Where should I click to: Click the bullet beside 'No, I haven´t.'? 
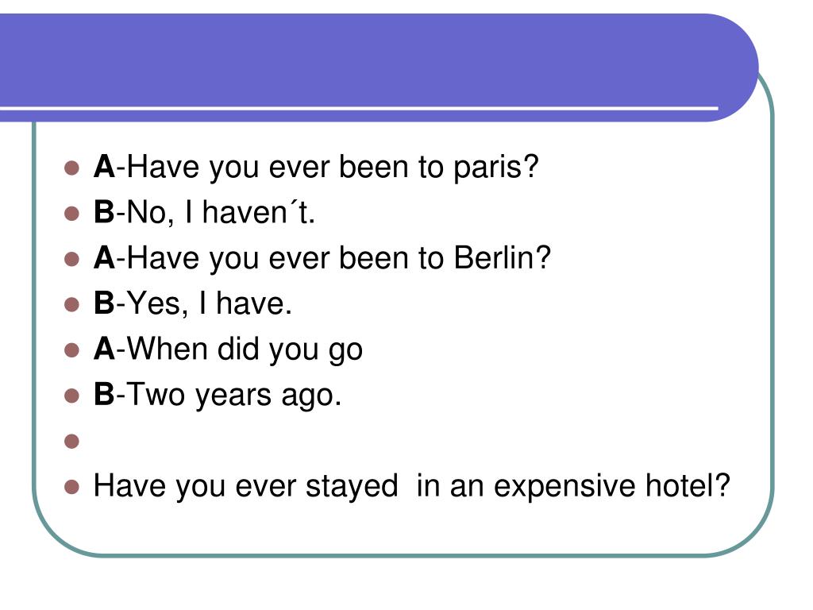(71, 213)
